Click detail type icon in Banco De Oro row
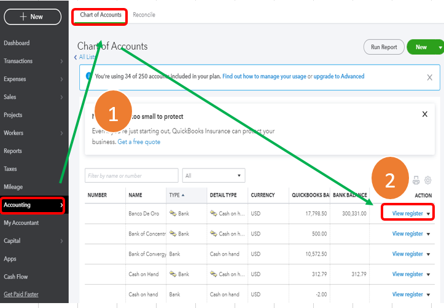This screenshot has width=444, height=308. [214, 213]
